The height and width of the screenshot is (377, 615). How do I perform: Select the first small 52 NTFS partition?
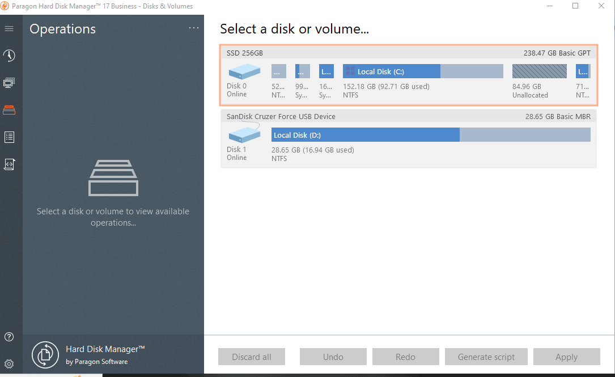[x=278, y=71]
